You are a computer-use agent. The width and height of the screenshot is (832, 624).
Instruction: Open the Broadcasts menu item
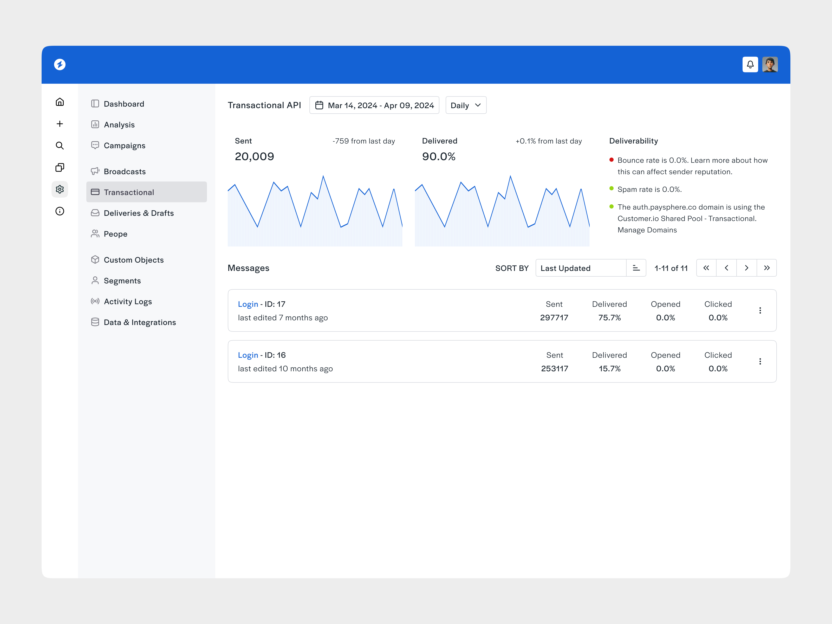[x=125, y=172]
